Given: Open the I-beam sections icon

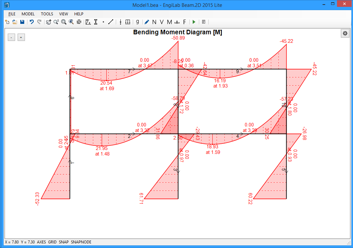Looking at the screenshot, I should (x=96, y=22).
